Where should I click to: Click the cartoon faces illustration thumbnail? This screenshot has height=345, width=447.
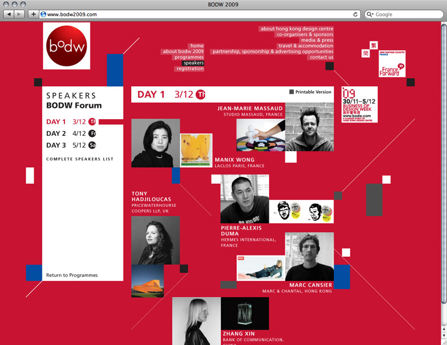click(301, 211)
